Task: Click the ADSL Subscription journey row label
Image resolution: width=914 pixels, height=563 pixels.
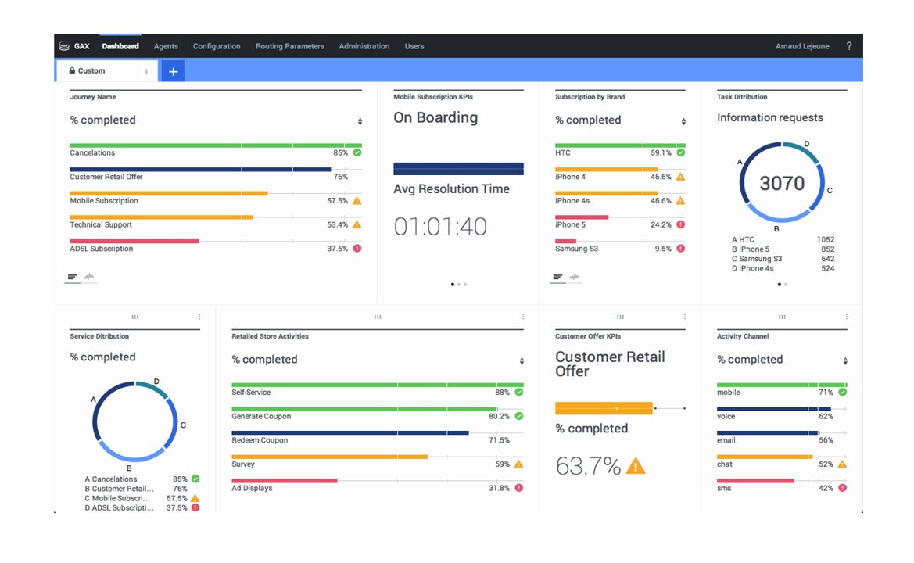Action: (102, 249)
